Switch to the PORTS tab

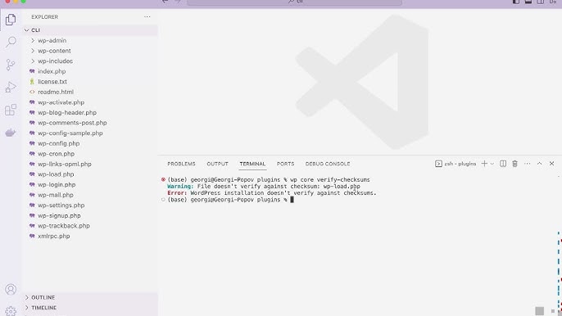tap(285, 164)
